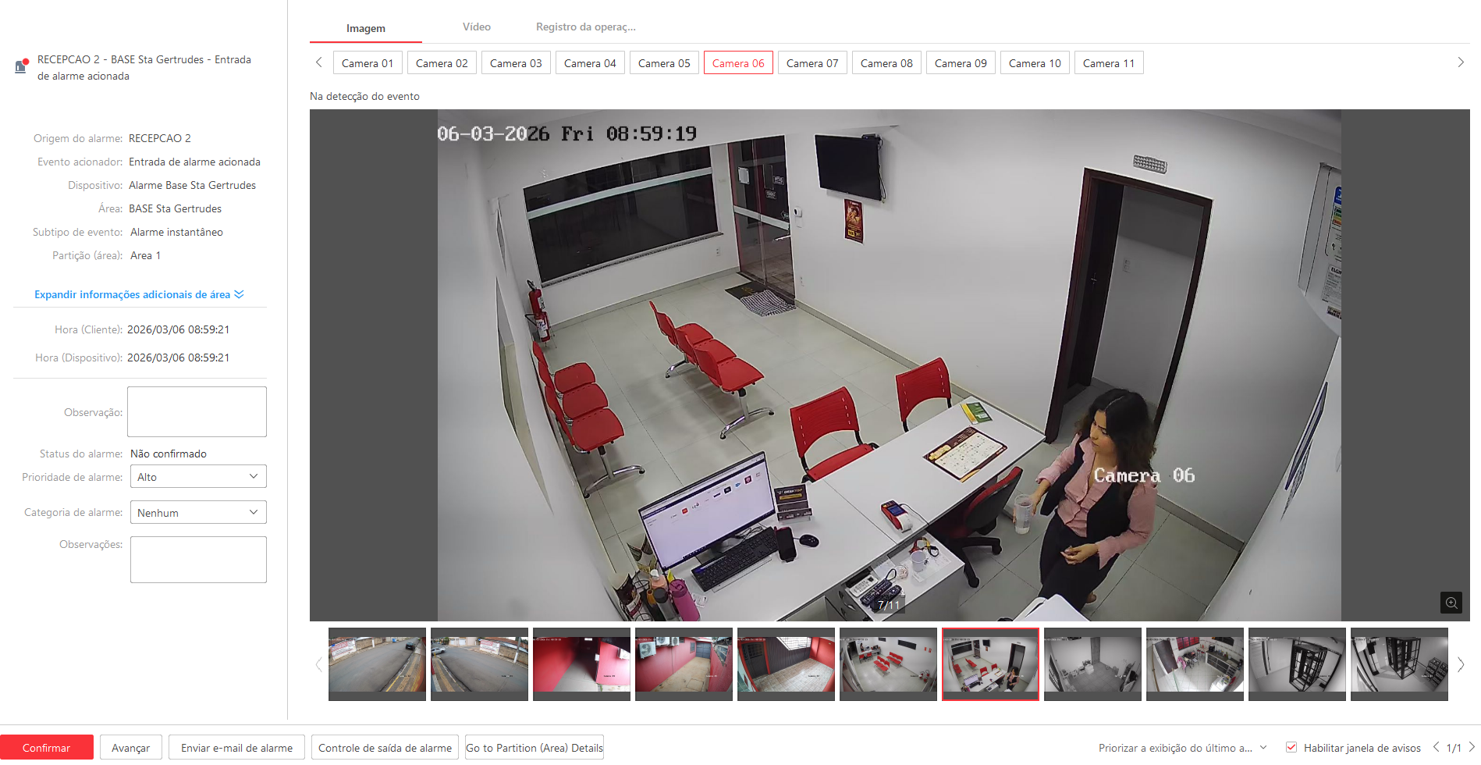Go to previous thumbnails with left arrow
This screenshot has width=1481, height=765.
point(318,665)
